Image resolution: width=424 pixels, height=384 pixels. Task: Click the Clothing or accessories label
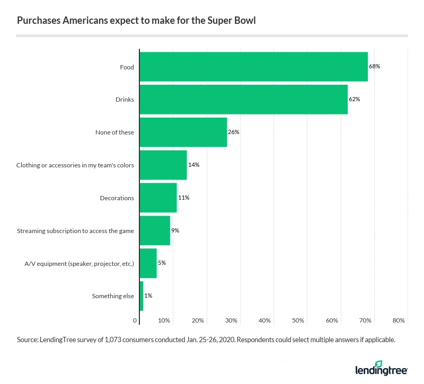coord(75,165)
